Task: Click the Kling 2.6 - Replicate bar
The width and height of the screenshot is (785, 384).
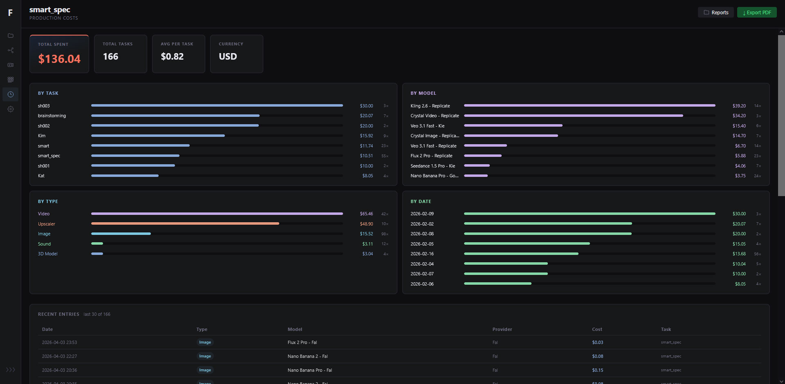Action: coord(589,105)
